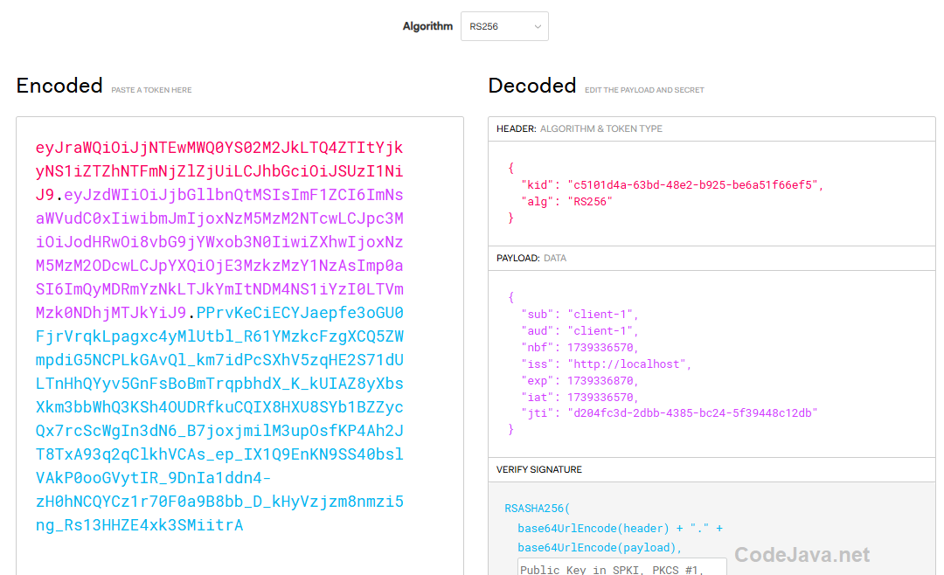Click the Algorithm label

427,26
